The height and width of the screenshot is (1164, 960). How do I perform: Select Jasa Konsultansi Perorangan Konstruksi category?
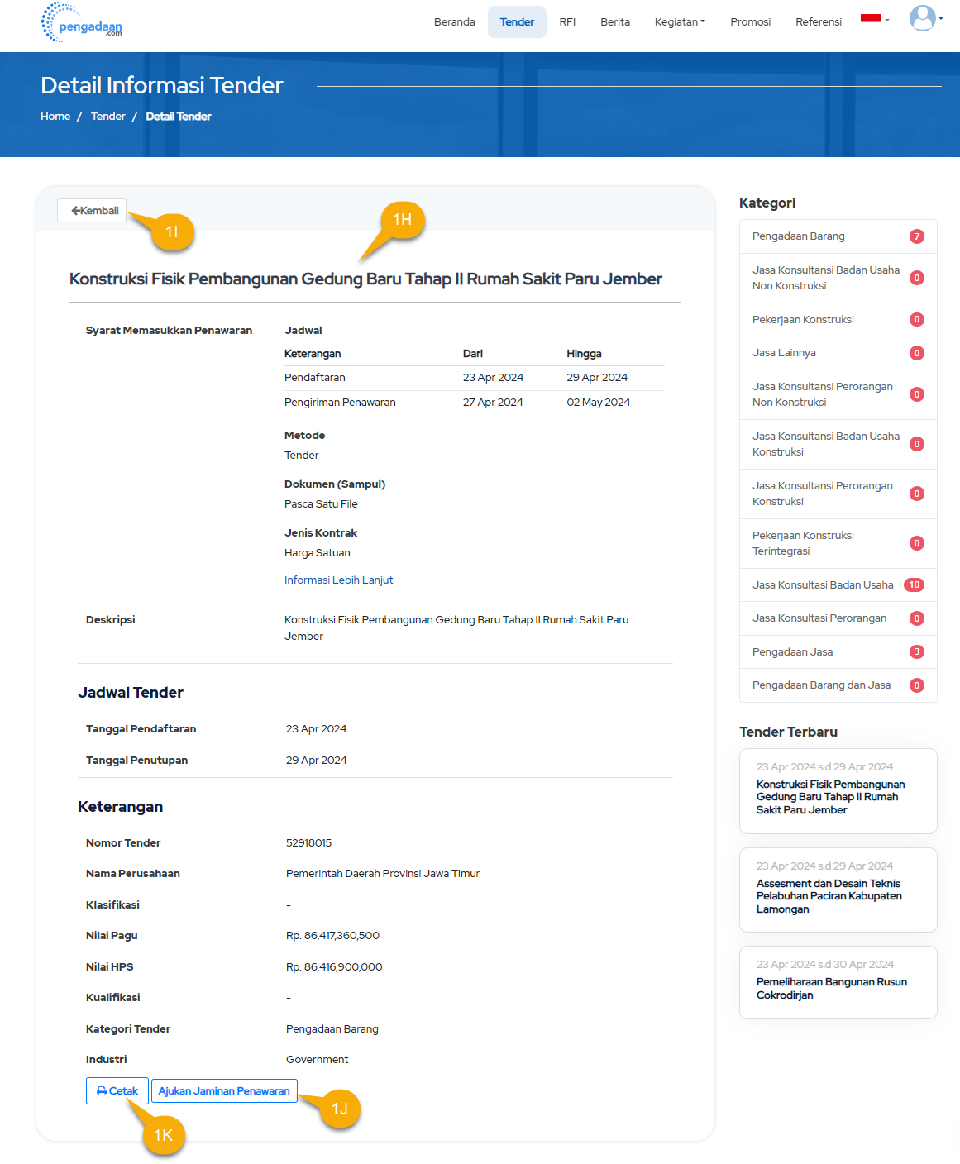(838, 494)
